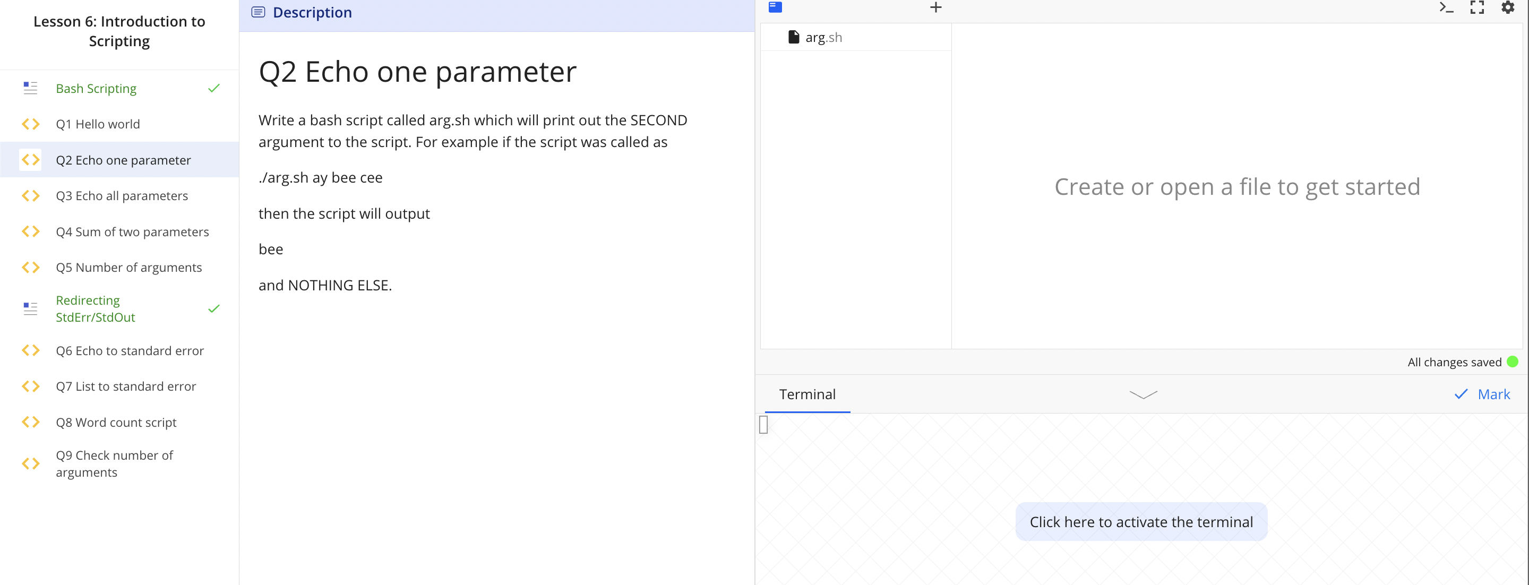The image size is (1529, 585).
Task: Click the blue file explorer icon
Action: pos(775,7)
